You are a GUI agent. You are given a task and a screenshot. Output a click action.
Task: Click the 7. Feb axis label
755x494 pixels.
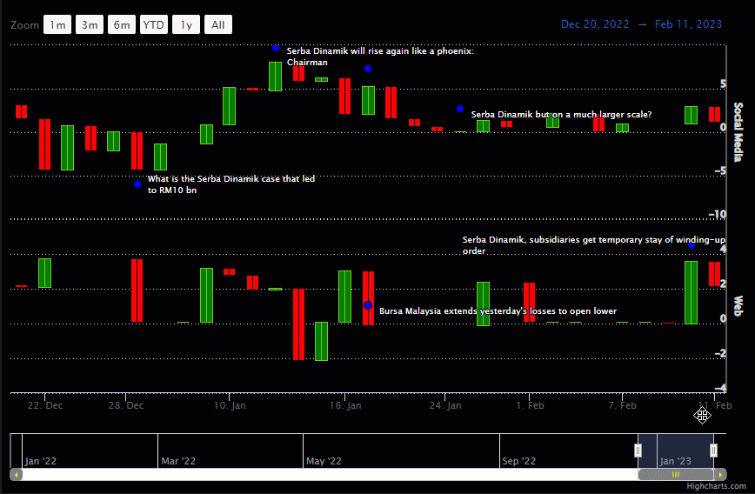click(x=622, y=405)
